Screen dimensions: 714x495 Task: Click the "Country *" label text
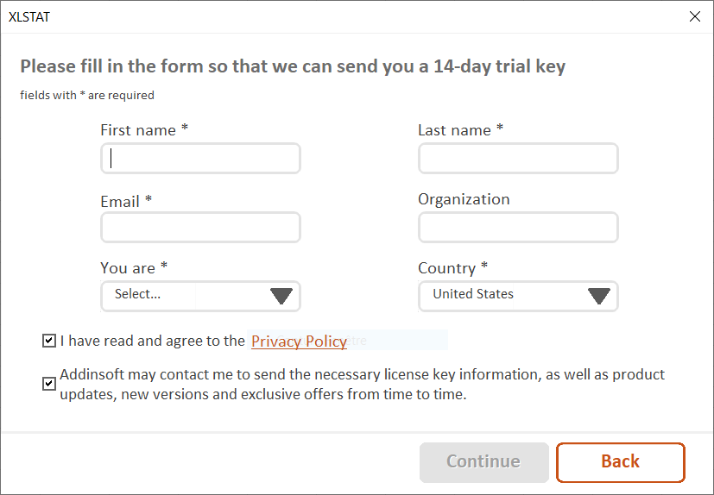click(452, 268)
